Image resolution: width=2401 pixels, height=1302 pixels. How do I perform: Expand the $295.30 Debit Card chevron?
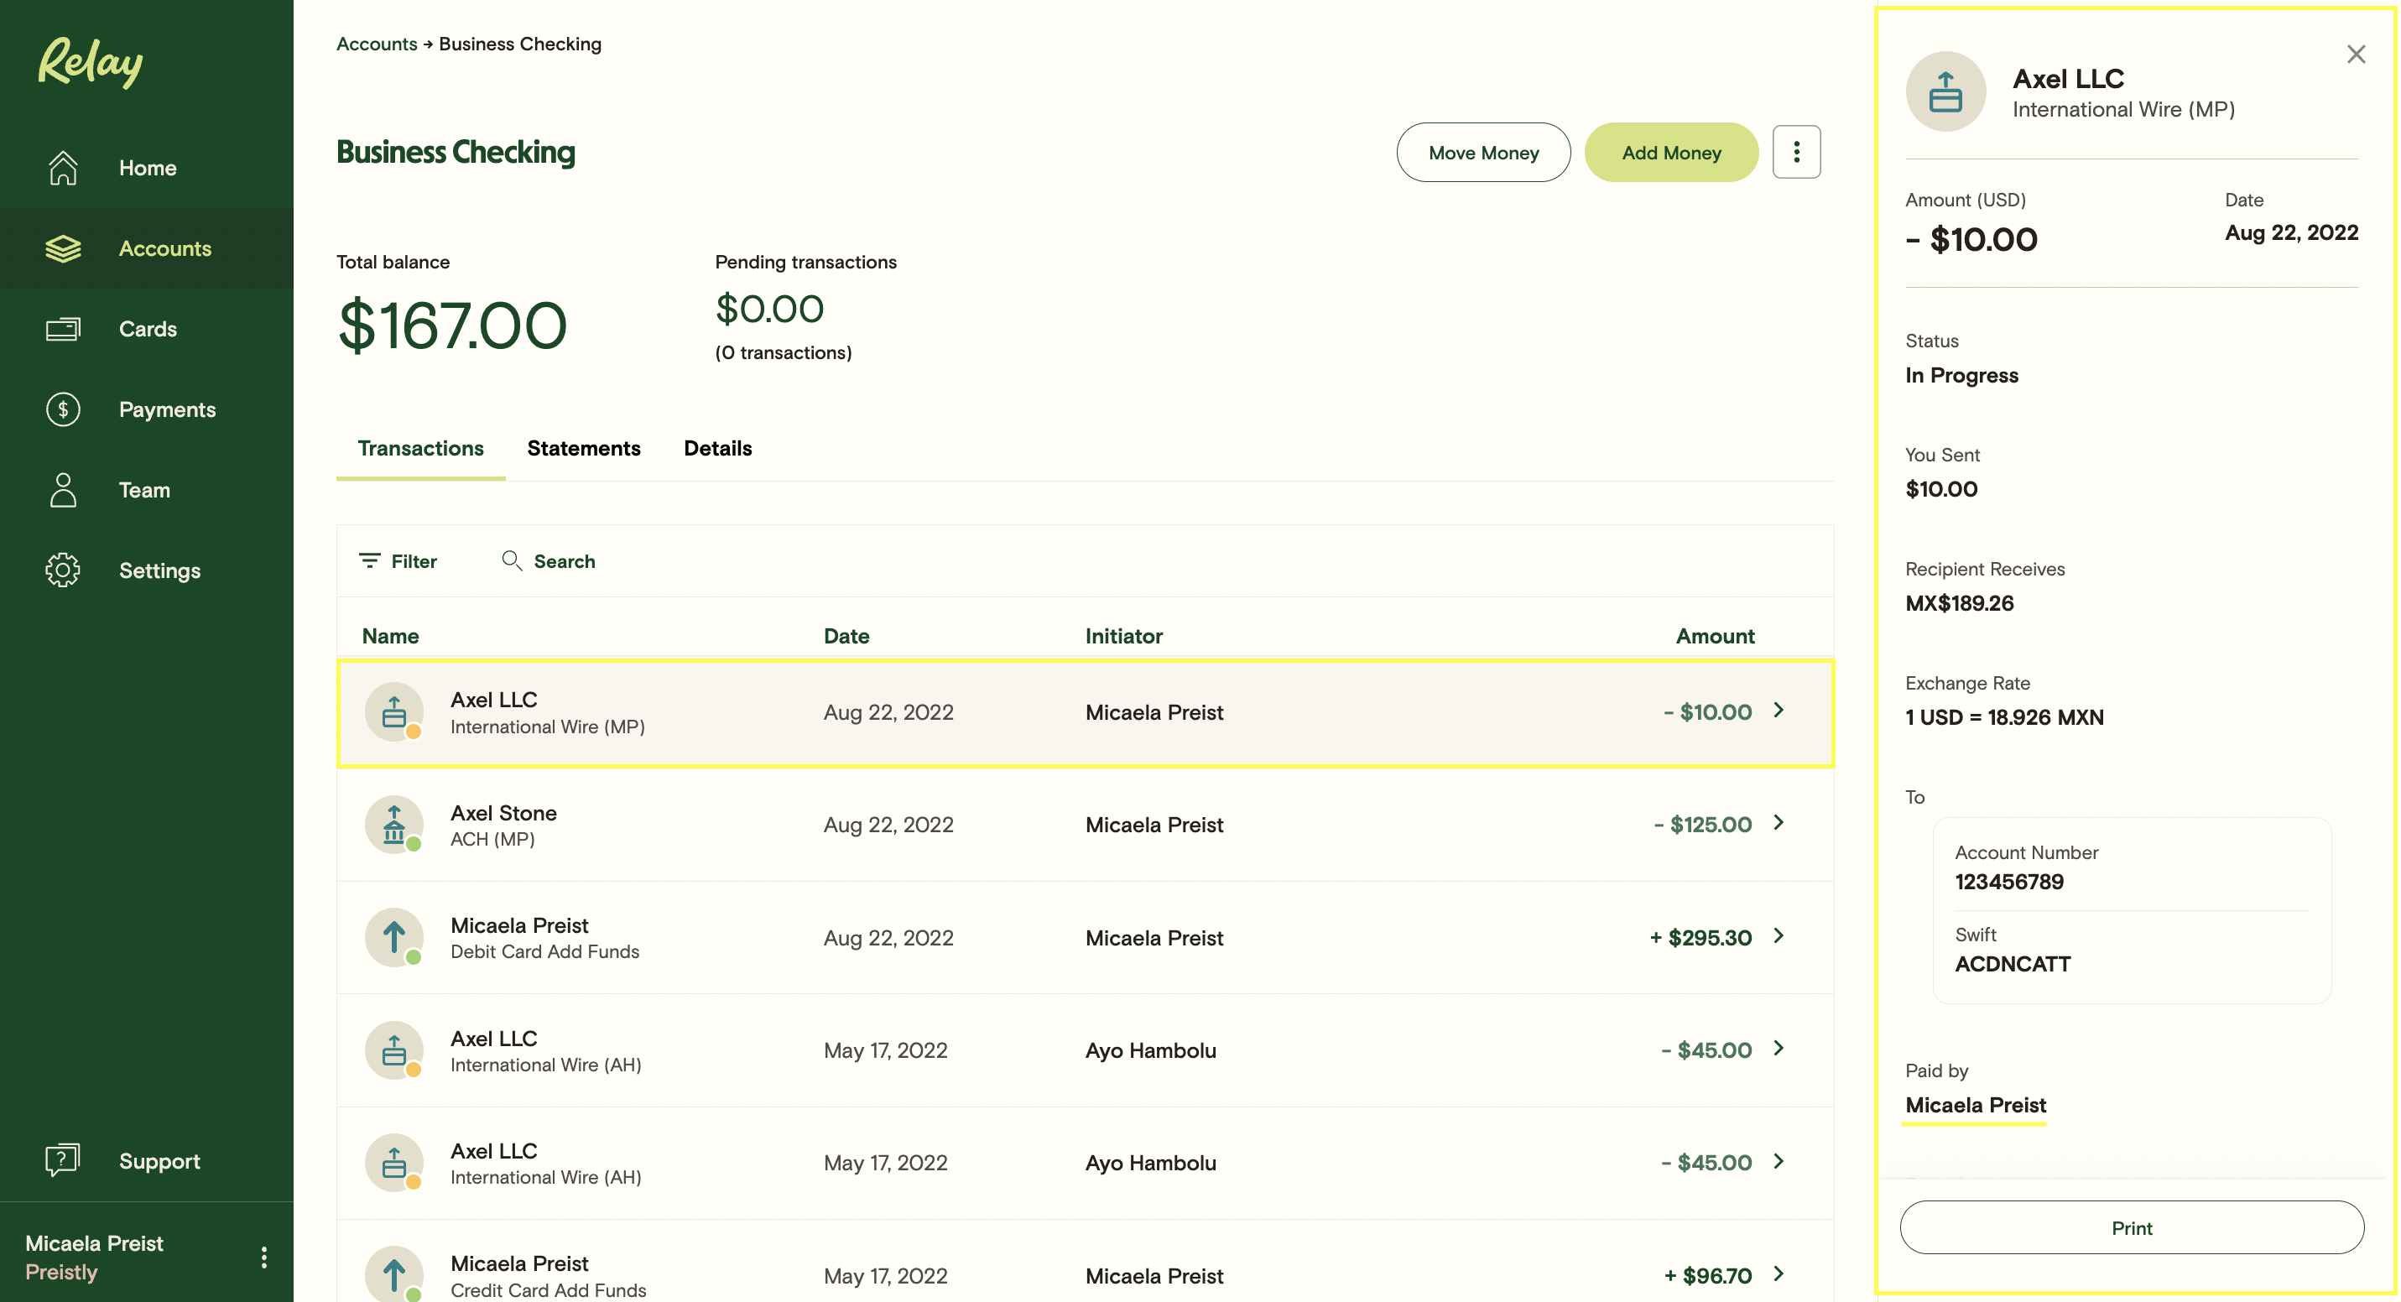[x=1779, y=935]
